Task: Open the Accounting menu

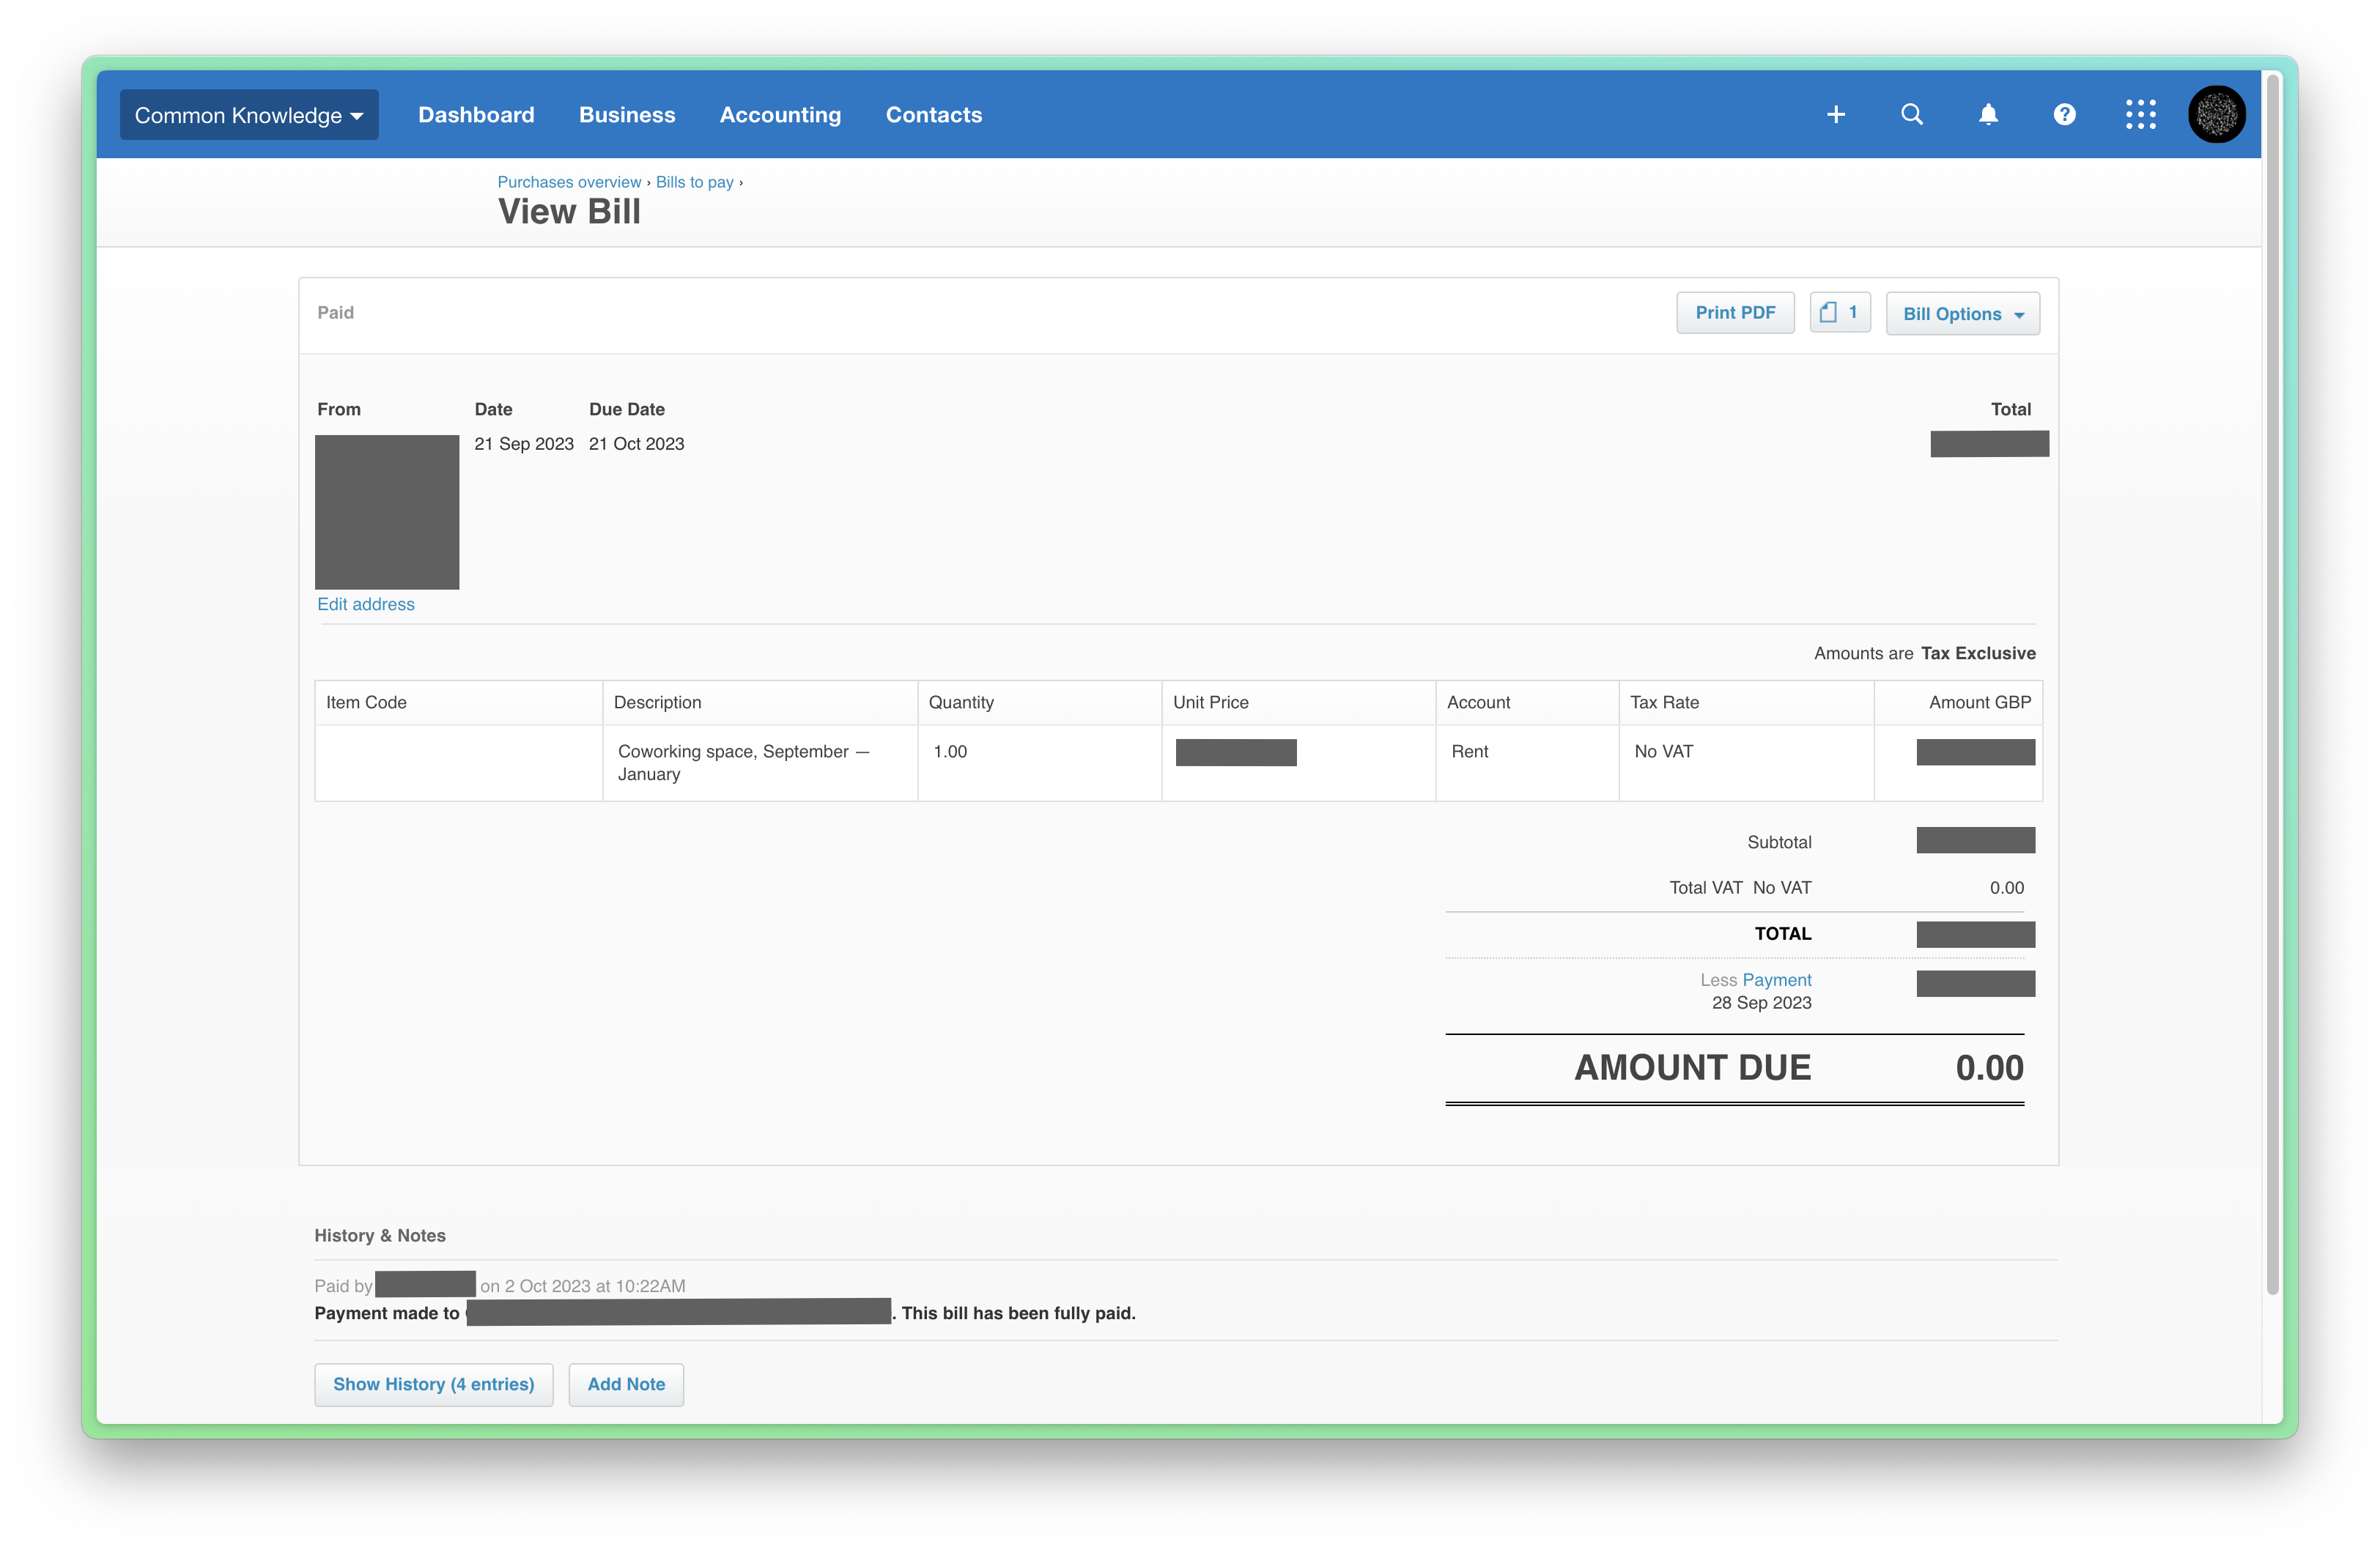Action: coord(780,114)
